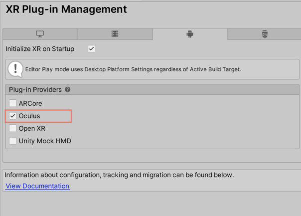Toggle the Initialize XR on Startup checkbox
Image resolution: width=301 pixels, height=216 pixels.
point(92,48)
